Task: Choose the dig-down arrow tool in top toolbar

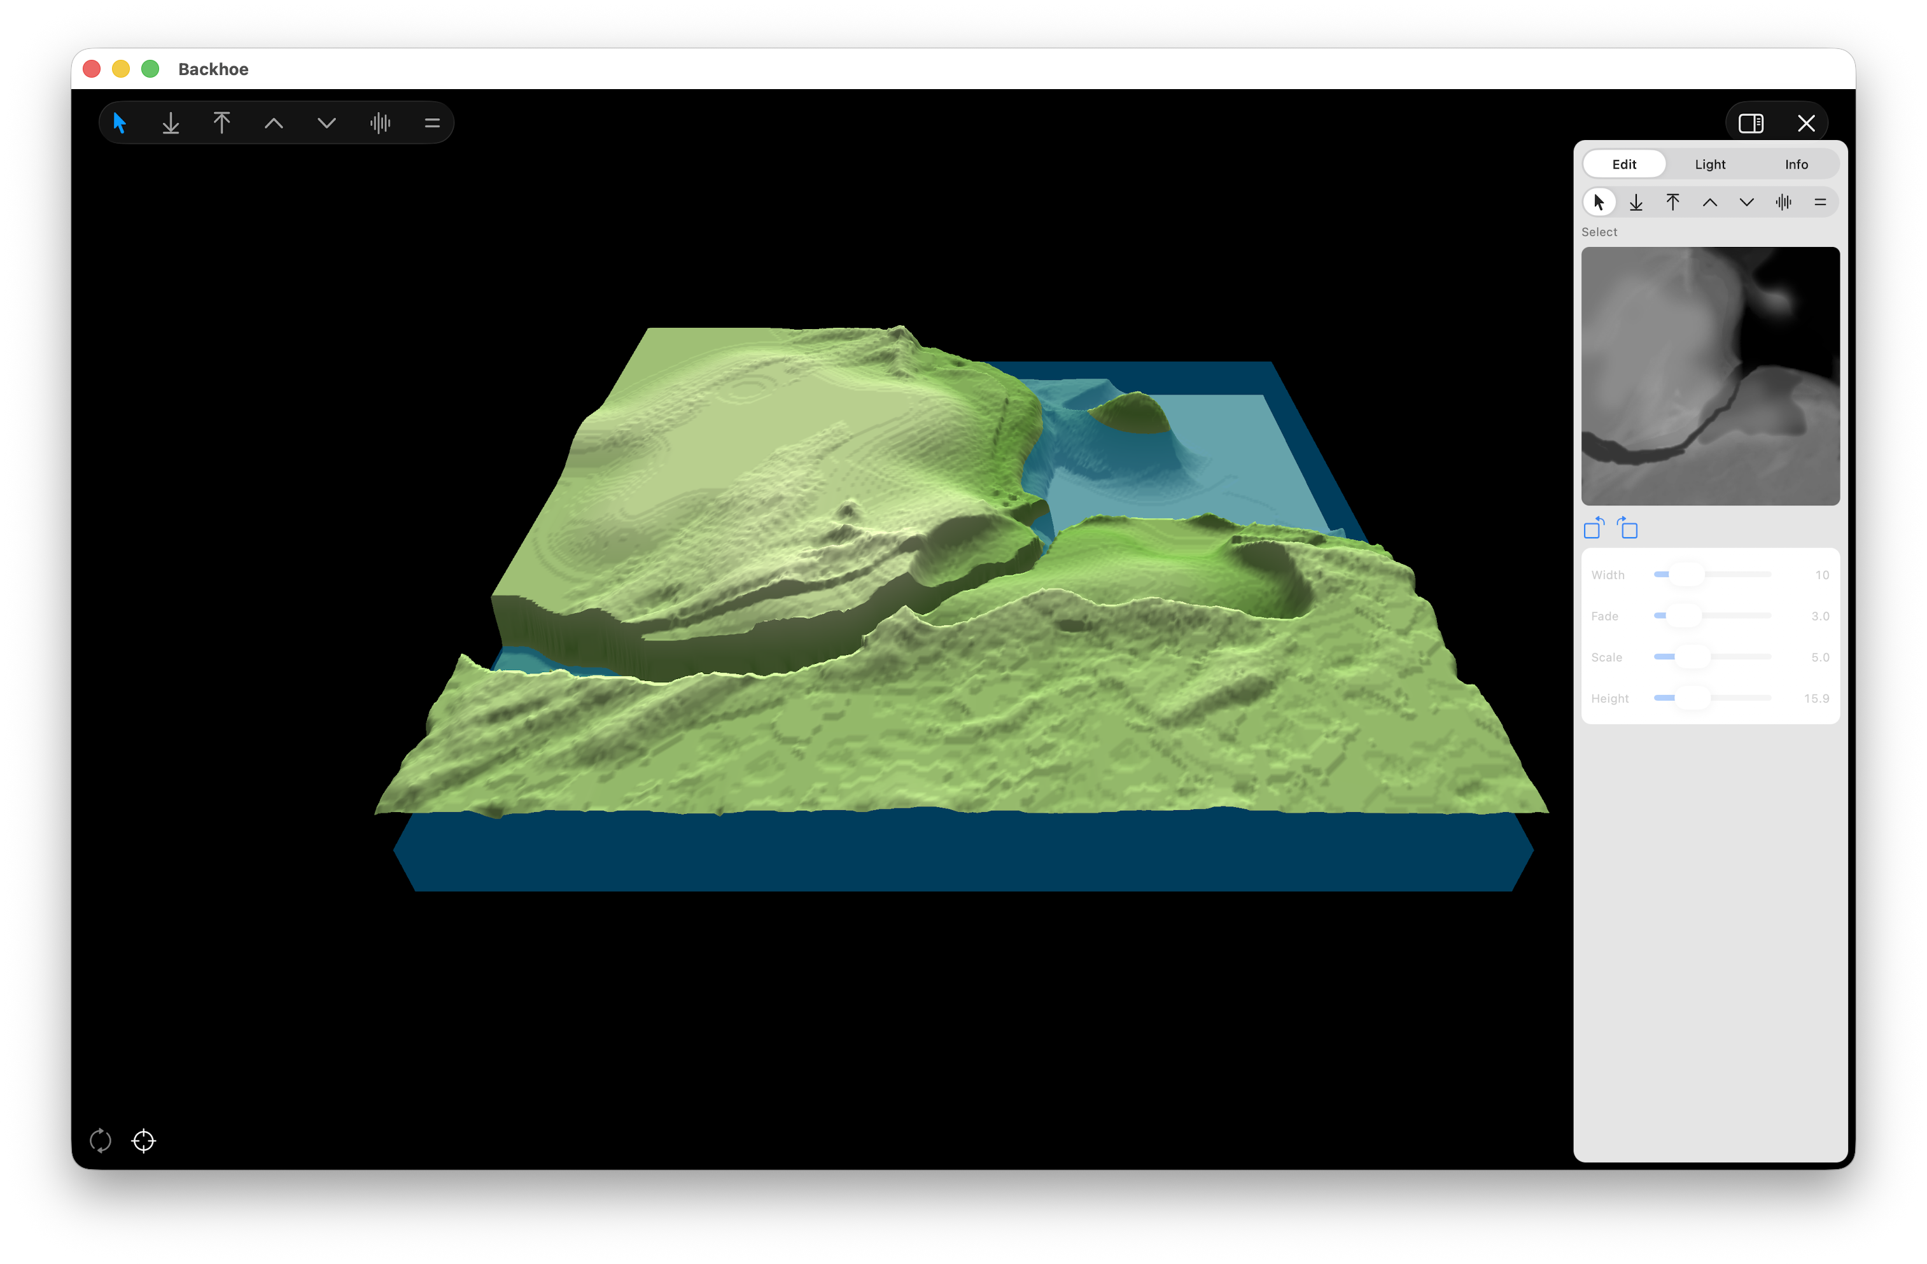Action: [171, 123]
